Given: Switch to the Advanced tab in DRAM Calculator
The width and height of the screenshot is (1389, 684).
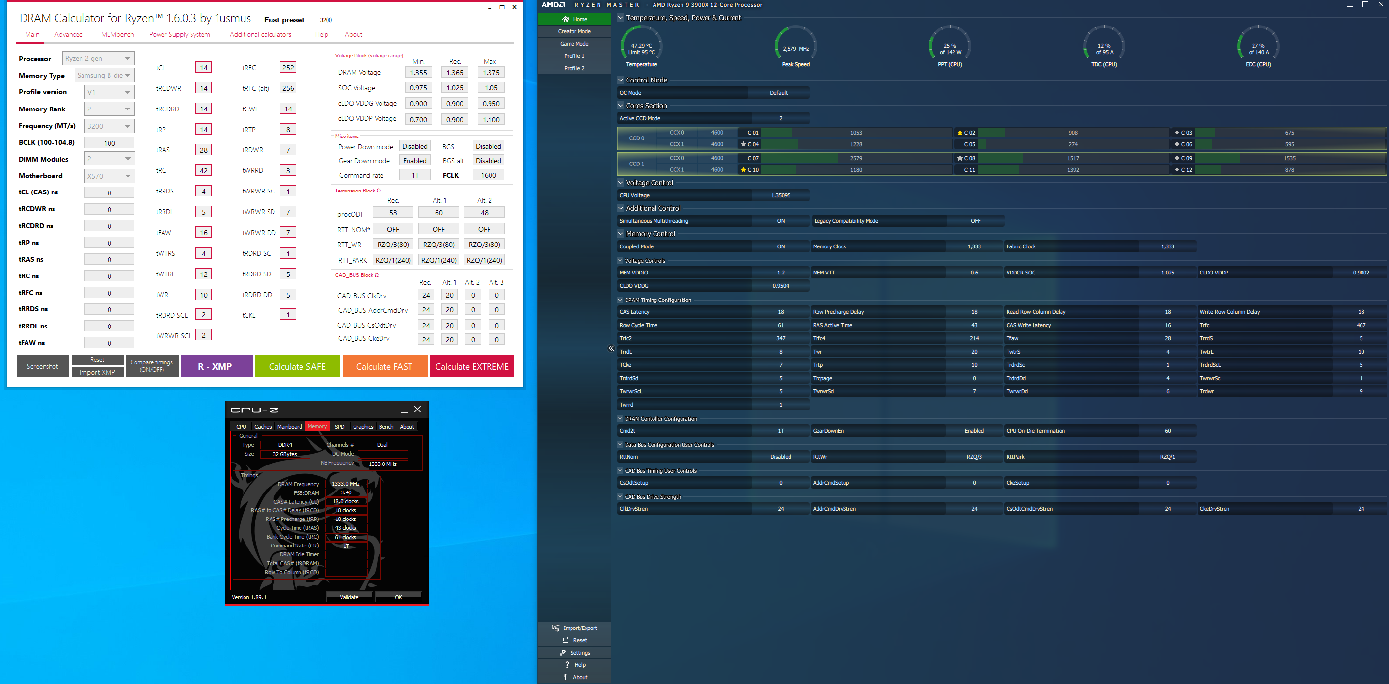Looking at the screenshot, I should [68, 34].
